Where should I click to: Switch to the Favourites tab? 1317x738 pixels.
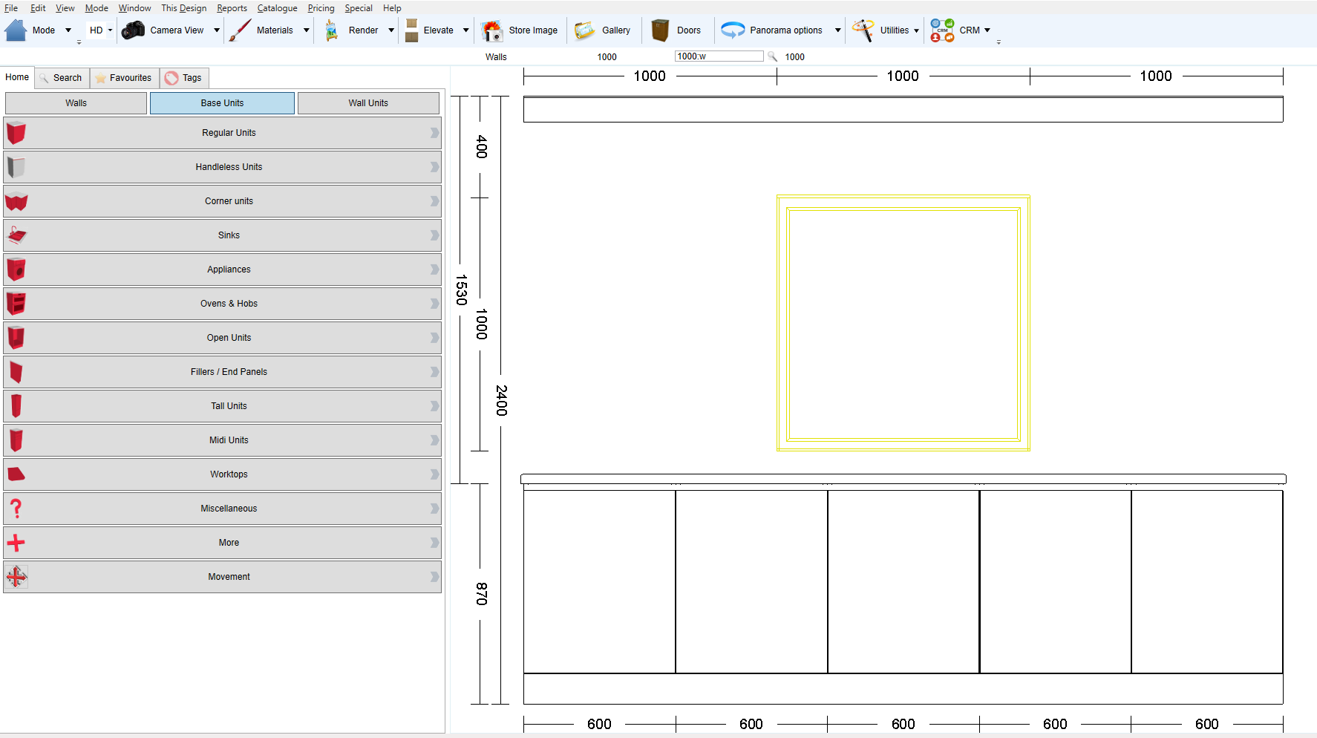[x=124, y=78]
